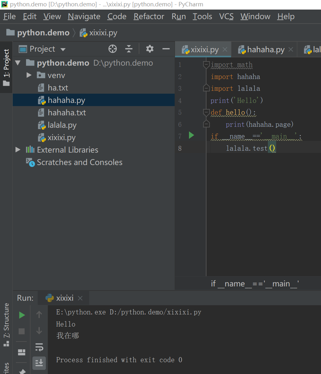Close the xixixi.py editor tab
The height and width of the screenshot is (374, 321).
[x=225, y=49]
